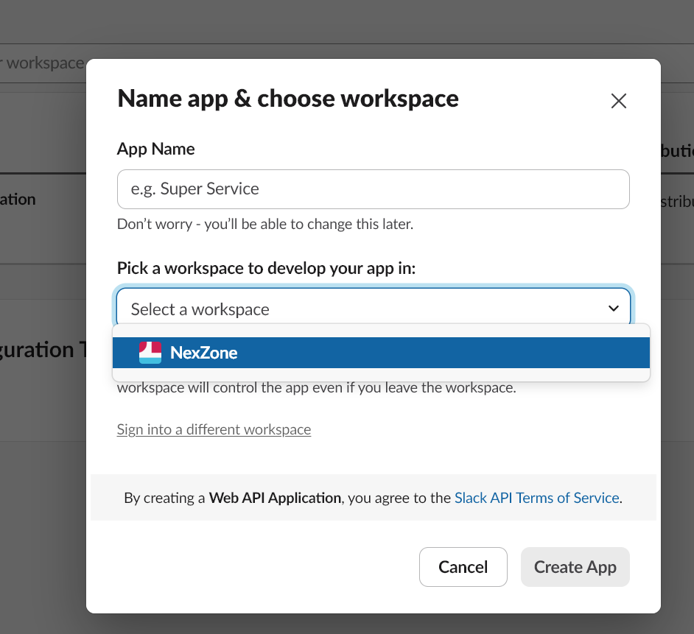Viewport: 694px width, 634px height.
Task: Click the App Name label
Action: 156,149
